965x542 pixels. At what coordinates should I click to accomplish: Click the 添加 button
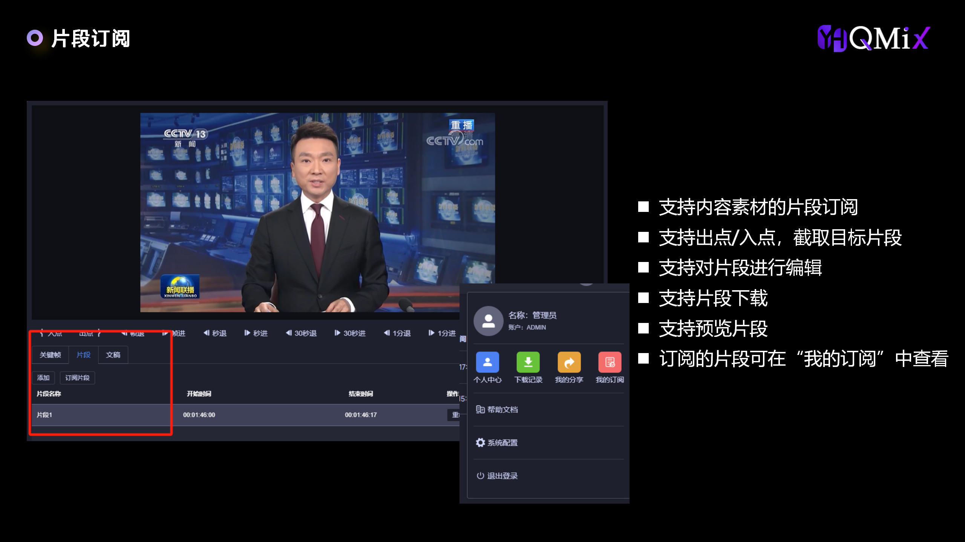pyautogui.click(x=43, y=378)
